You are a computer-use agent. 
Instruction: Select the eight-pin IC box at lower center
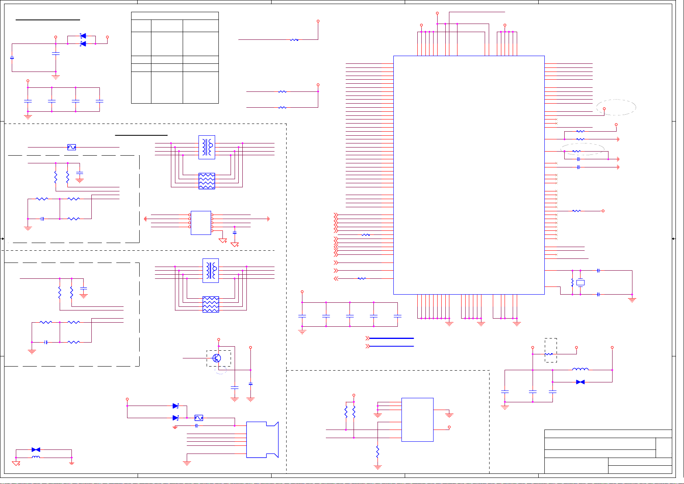(x=417, y=420)
